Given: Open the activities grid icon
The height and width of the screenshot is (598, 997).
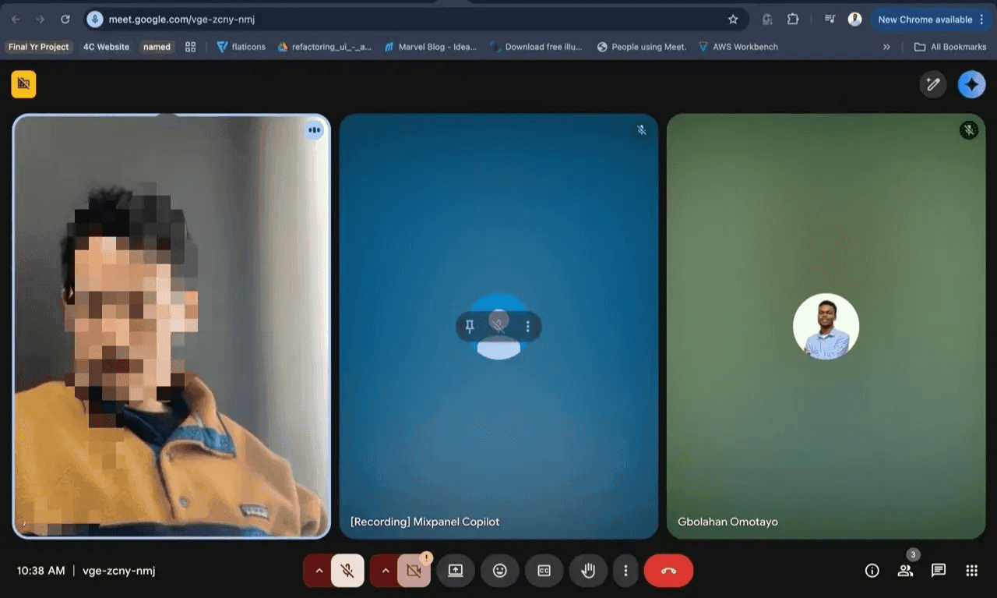Looking at the screenshot, I should point(972,571).
